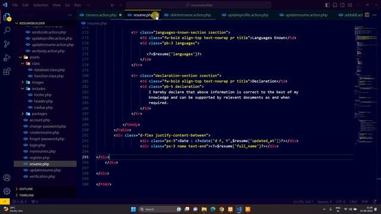Image resolution: width=381 pixels, height=214 pixels.
Task: Switch to updateprofile.action.php tab
Action: (x=248, y=15)
